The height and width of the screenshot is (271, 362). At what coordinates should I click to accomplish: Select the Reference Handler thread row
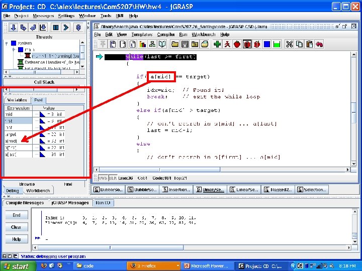[49, 62]
